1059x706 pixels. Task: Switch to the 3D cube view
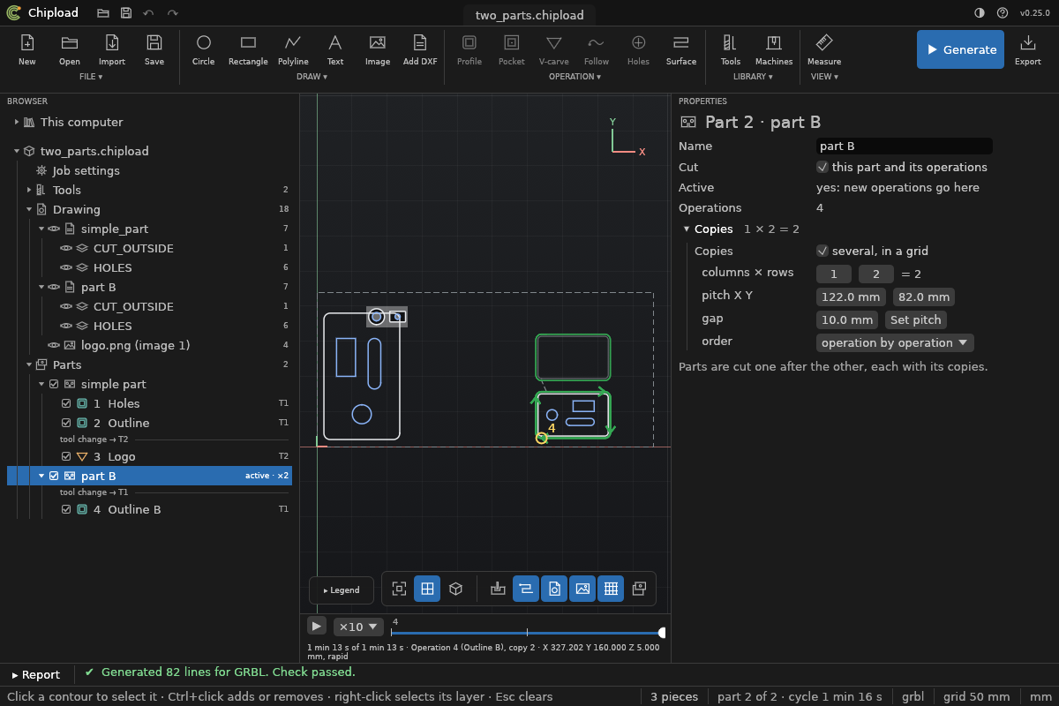(x=455, y=589)
